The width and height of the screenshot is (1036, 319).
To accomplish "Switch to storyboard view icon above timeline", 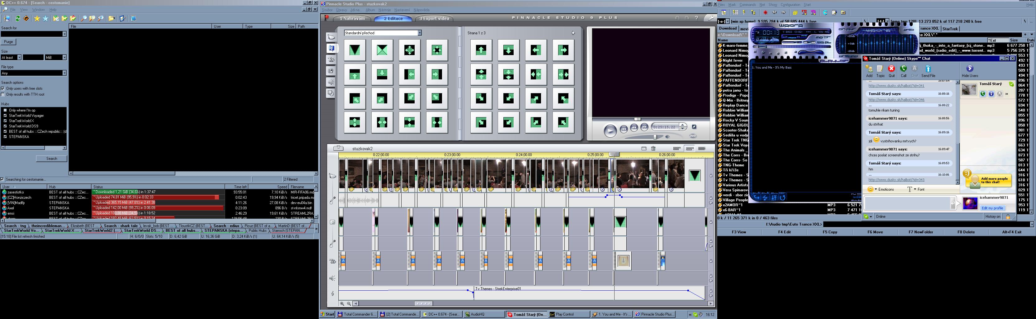I will (x=677, y=148).
